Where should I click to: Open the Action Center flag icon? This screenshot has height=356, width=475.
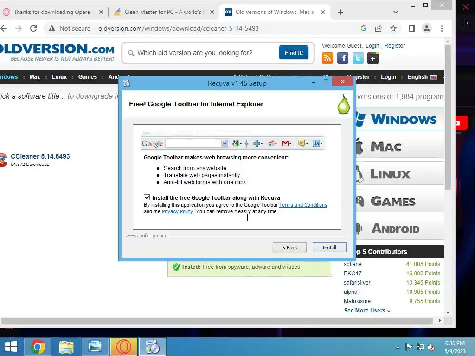[409, 347]
